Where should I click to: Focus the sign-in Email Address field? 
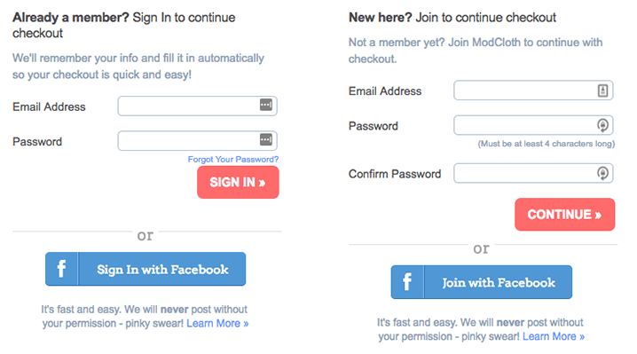point(198,106)
